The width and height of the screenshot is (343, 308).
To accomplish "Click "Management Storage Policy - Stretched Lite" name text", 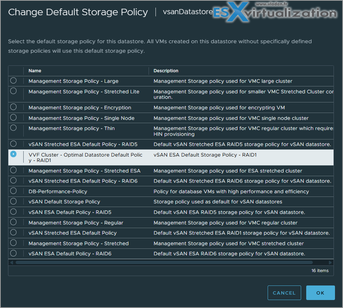I will click(84, 92).
